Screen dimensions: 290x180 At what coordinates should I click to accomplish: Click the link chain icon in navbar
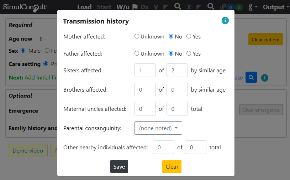(x=223, y=7)
